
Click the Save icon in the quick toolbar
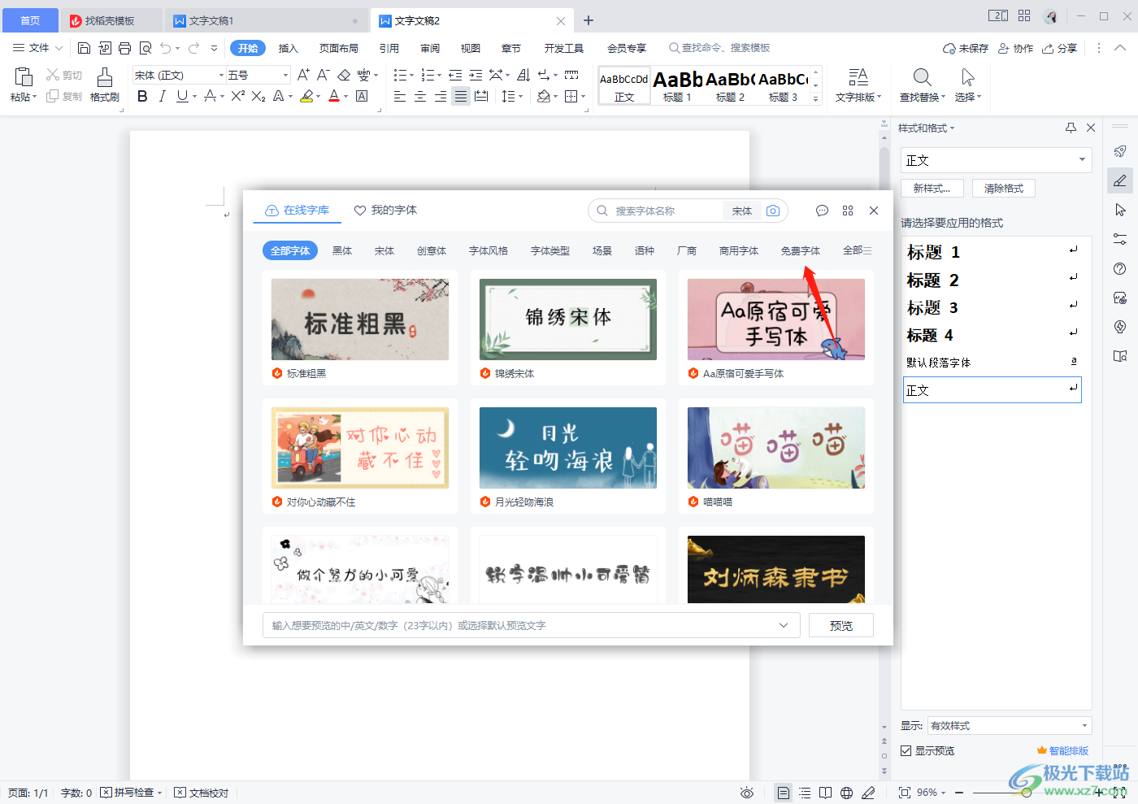click(x=84, y=48)
